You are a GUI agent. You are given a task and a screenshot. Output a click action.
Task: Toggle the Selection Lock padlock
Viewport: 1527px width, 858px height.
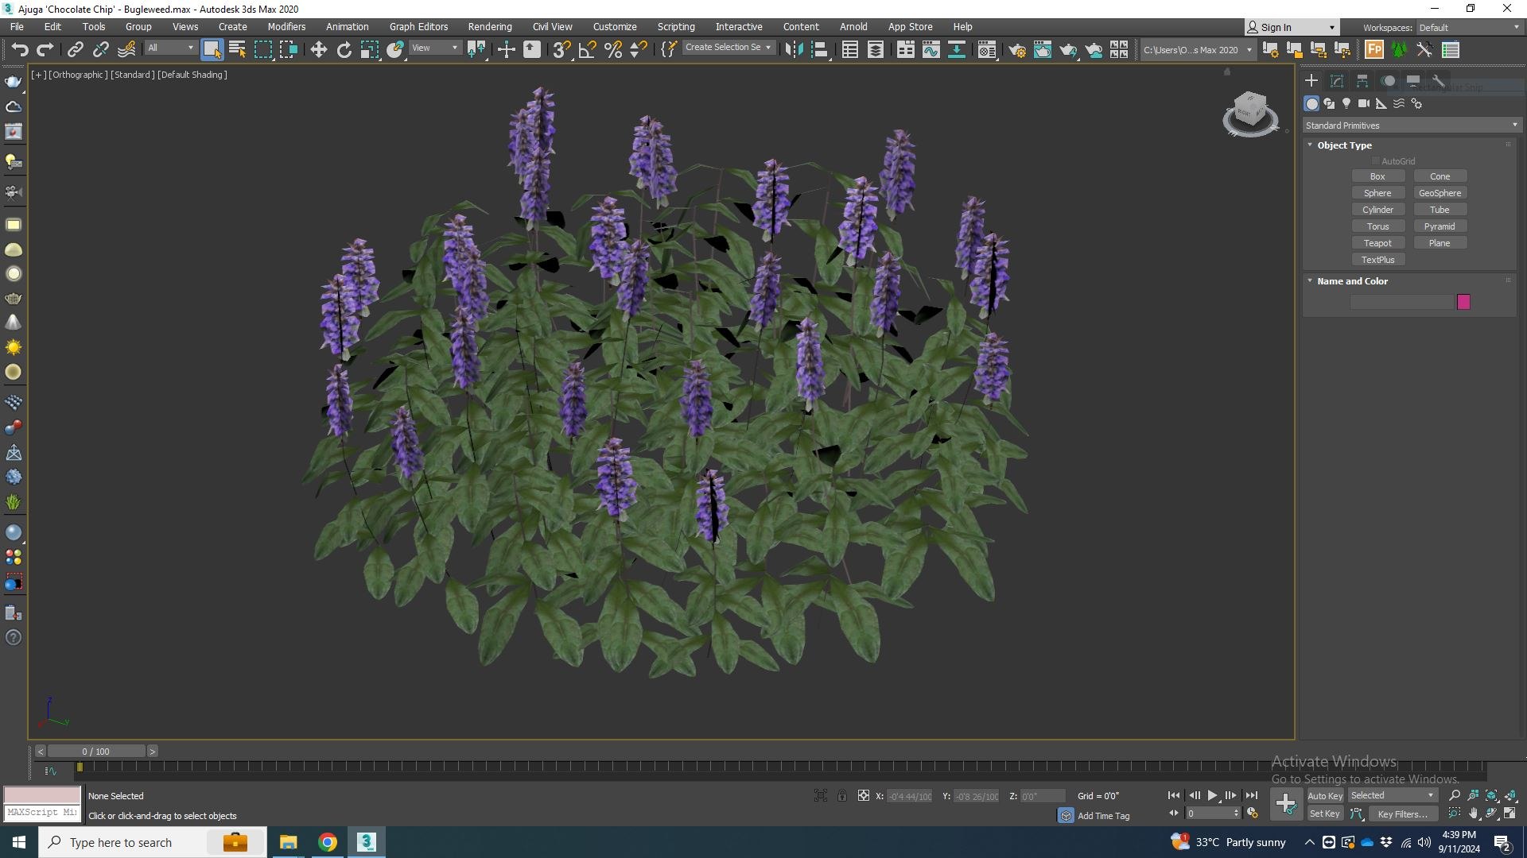841,795
